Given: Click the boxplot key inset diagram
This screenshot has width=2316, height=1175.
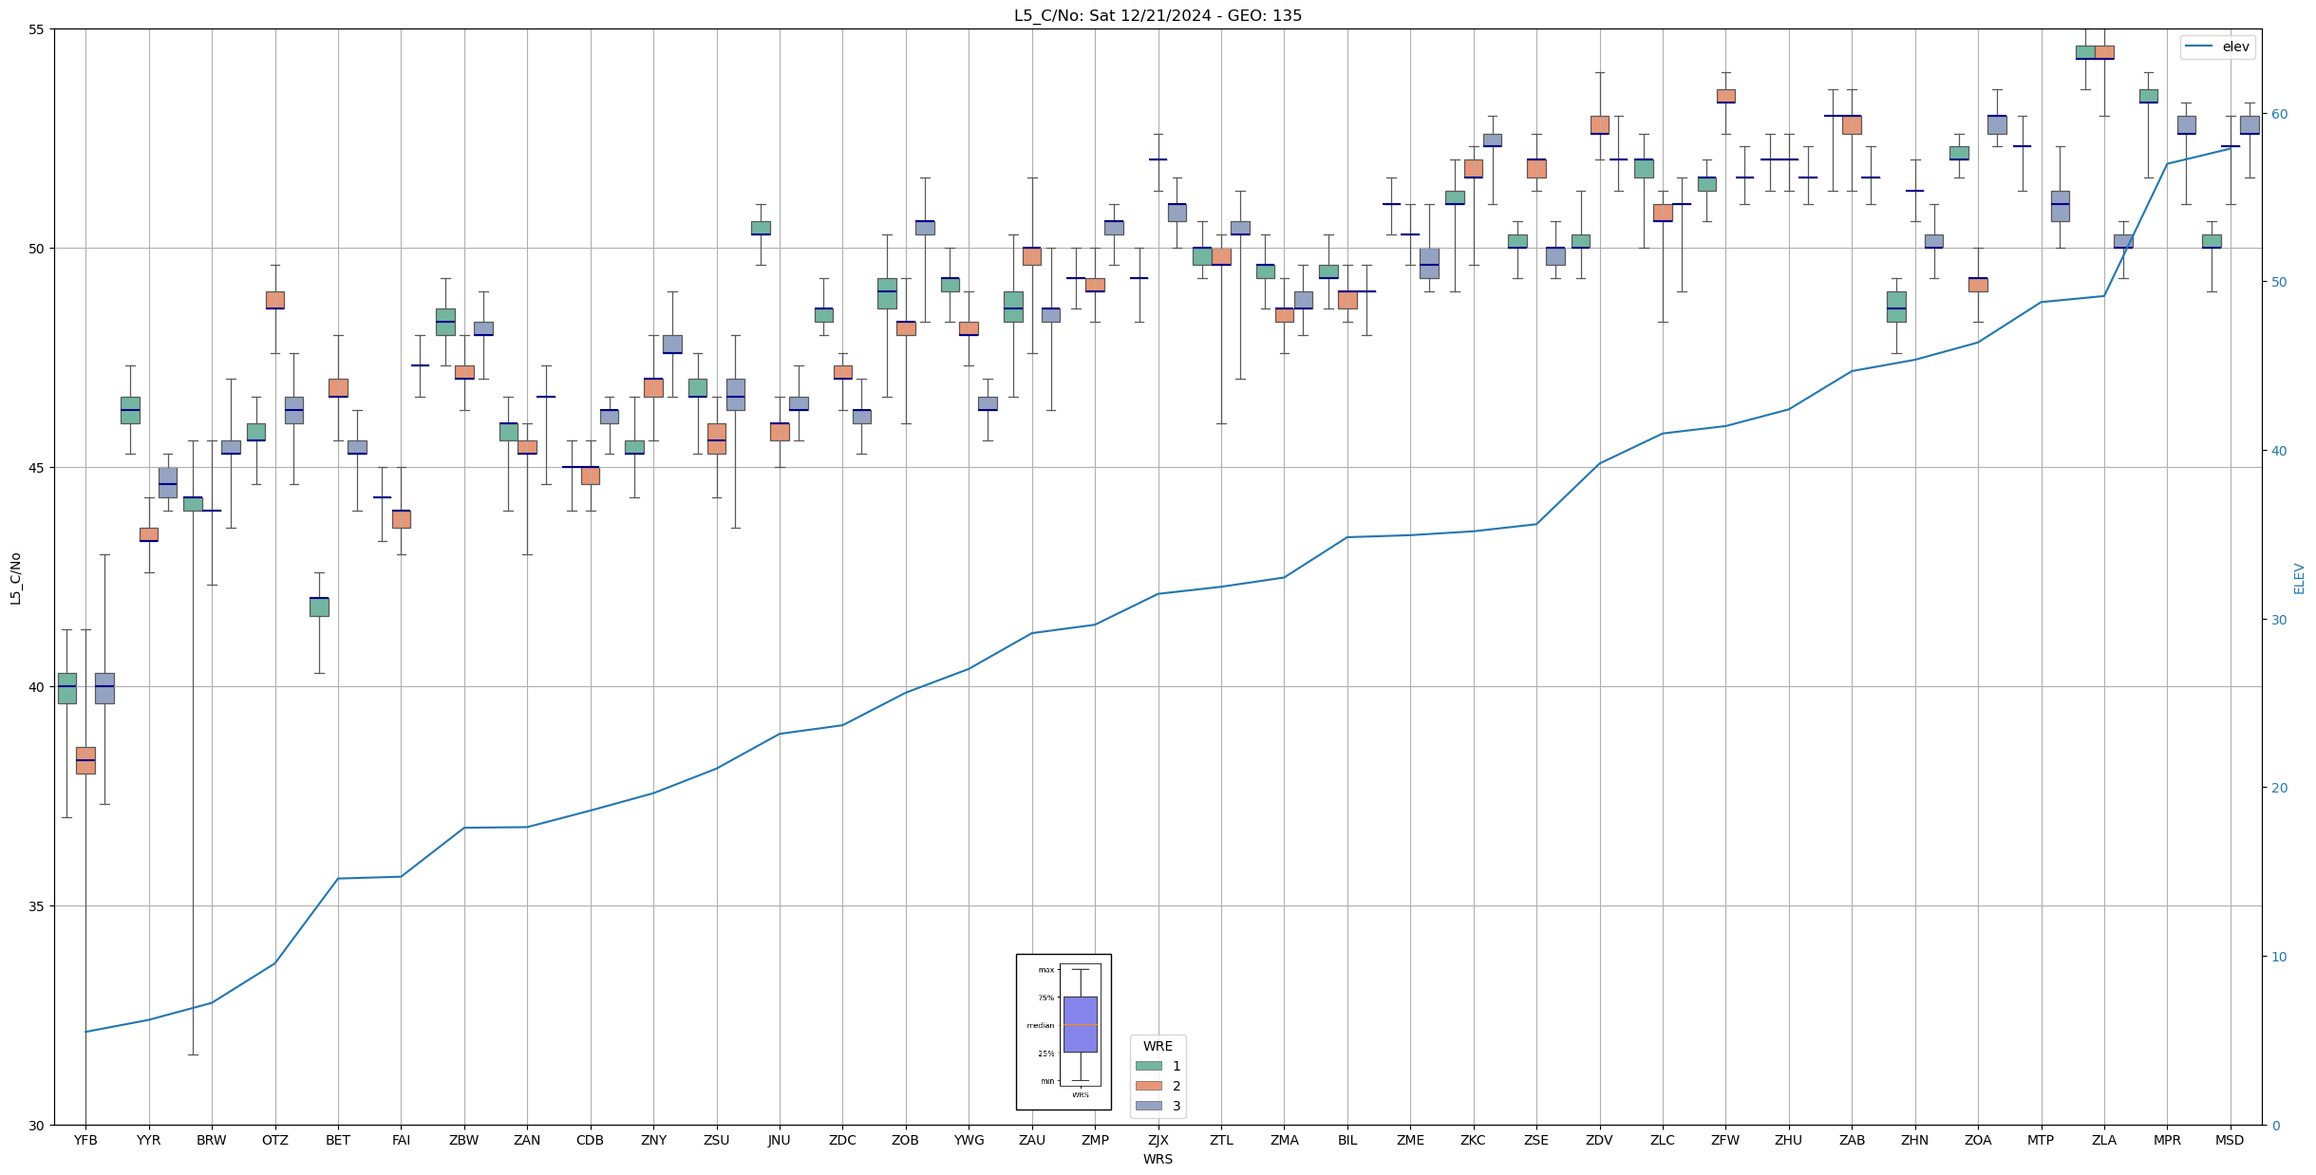Looking at the screenshot, I should [x=1064, y=1031].
